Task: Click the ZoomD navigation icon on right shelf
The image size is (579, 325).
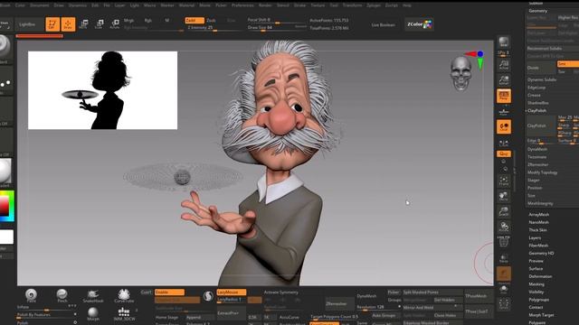Action: point(504,211)
